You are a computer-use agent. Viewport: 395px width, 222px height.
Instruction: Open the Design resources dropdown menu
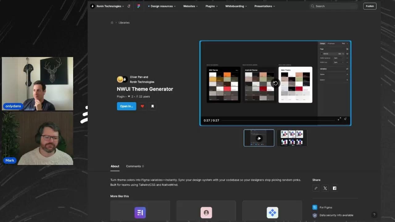tap(162, 6)
